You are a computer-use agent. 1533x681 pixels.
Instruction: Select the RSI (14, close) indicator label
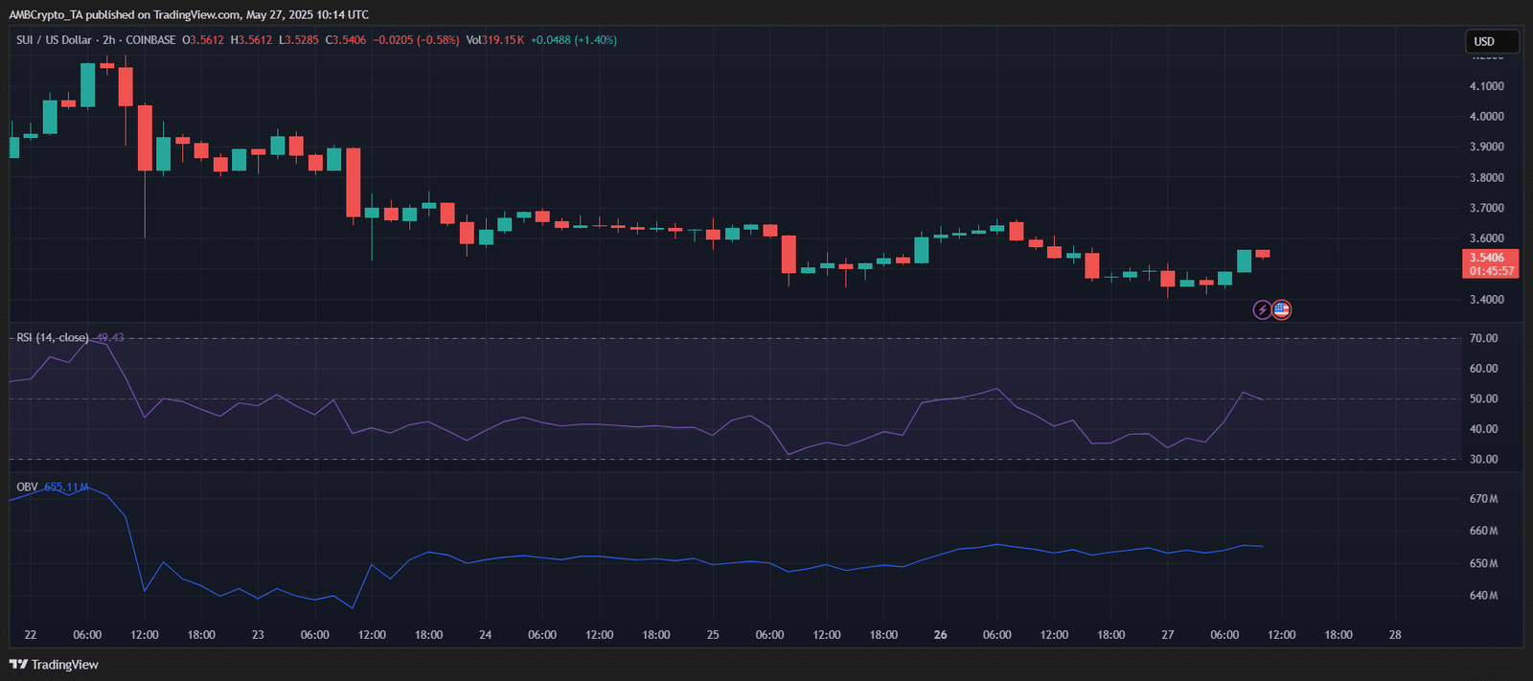pyautogui.click(x=53, y=338)
